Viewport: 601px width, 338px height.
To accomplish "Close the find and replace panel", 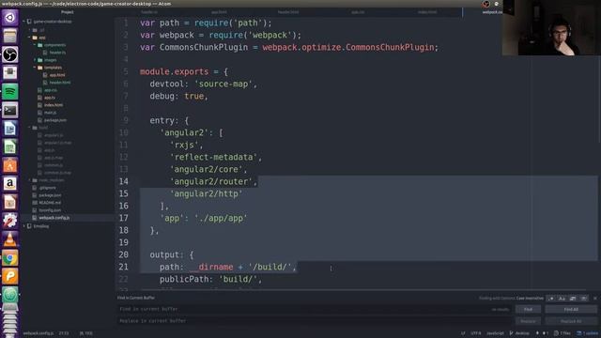I will [594, 299].
